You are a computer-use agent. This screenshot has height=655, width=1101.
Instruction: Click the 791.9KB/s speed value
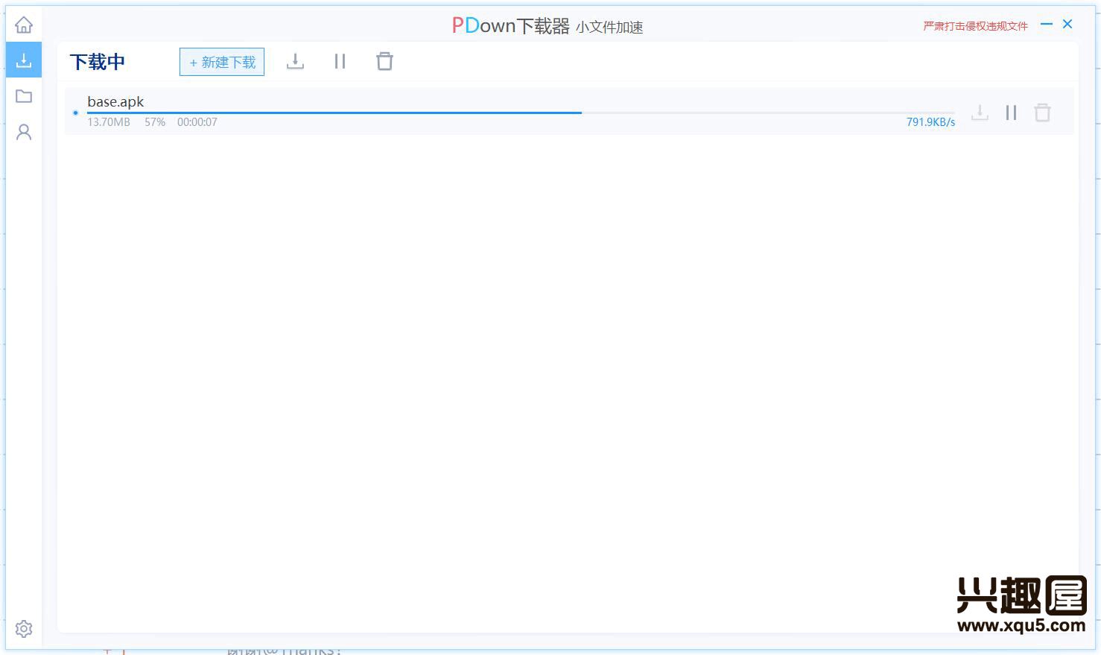click(x=930, y=122)
